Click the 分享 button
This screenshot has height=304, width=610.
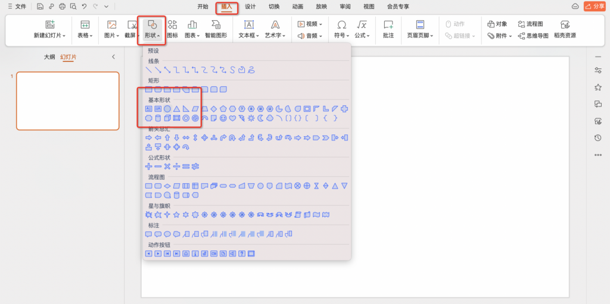(595, 7)
